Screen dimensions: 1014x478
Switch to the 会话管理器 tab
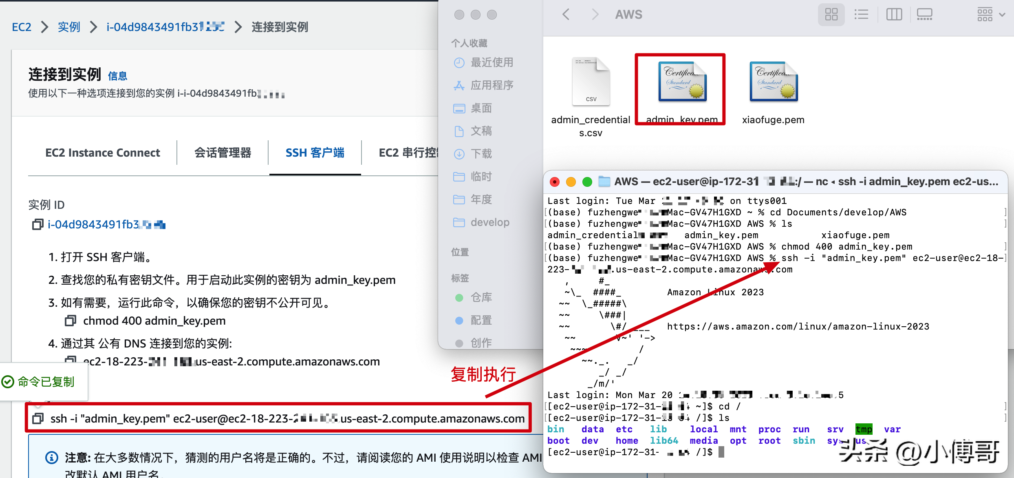pos(223,153)
